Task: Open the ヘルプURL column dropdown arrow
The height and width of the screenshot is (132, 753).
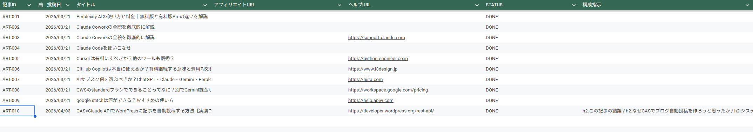Action: click(477, 5)
